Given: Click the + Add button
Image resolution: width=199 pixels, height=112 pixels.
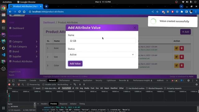Looking at the screenshot, I should (185, 32).
